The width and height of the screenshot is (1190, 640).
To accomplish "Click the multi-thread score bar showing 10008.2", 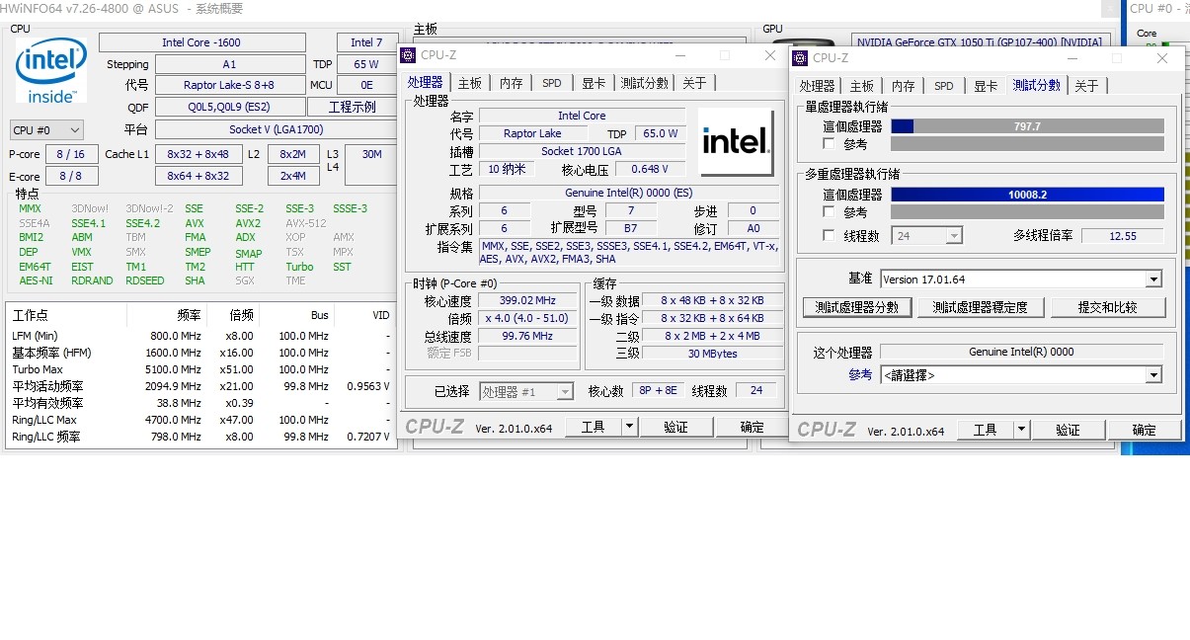I will 1027,195.
